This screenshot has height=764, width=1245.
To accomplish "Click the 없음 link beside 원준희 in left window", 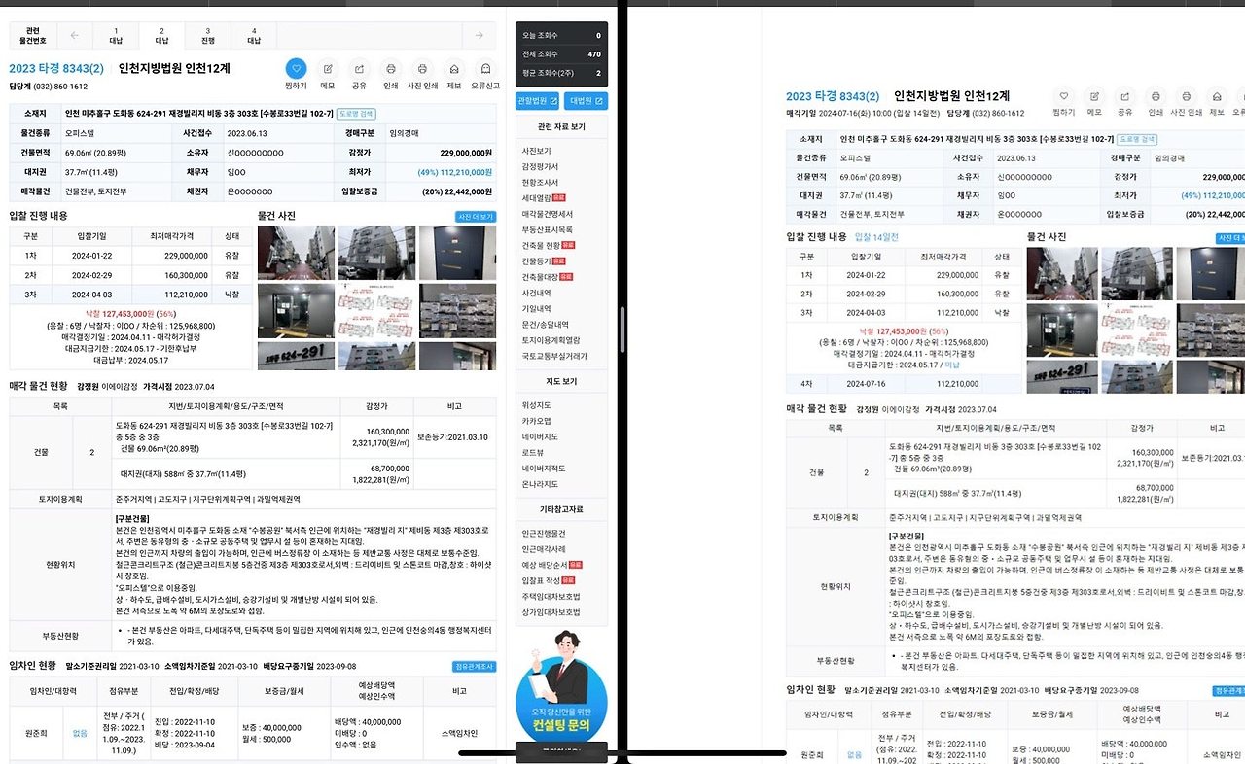I will (80, 734).
